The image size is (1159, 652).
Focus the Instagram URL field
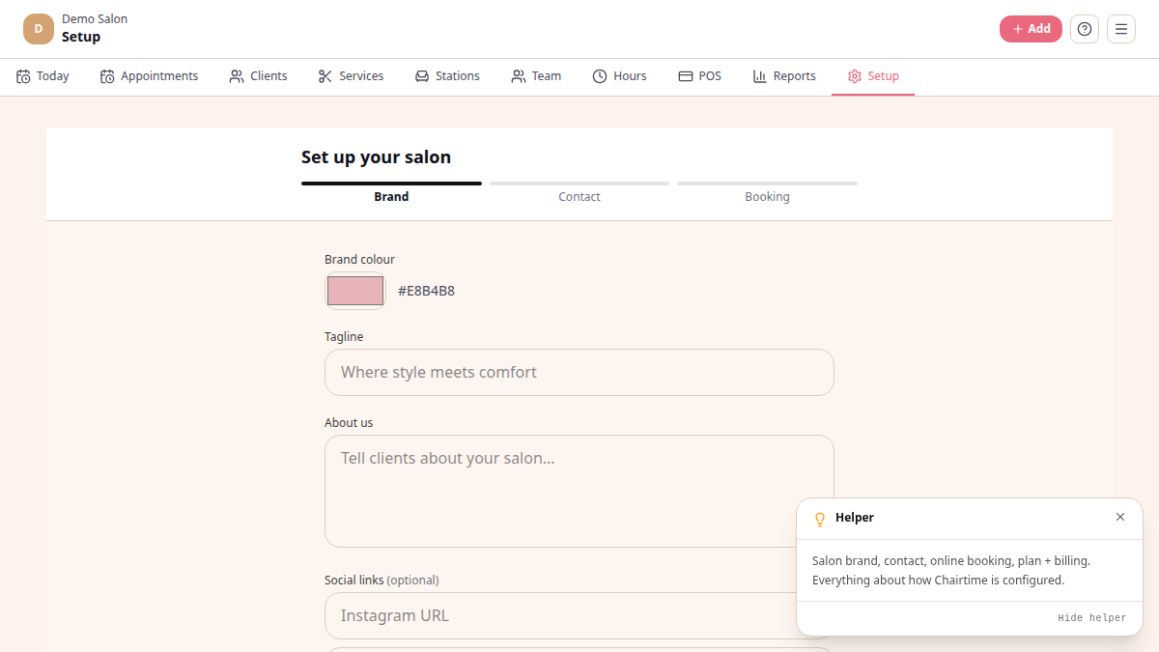point(579,615)
